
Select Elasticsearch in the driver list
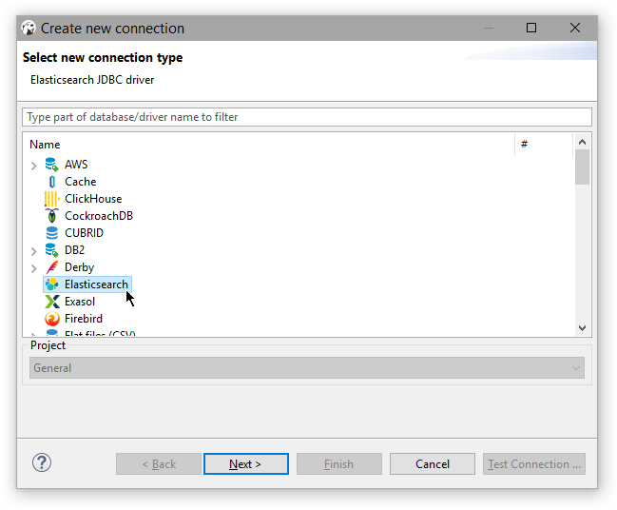click(x=96, y=284)
